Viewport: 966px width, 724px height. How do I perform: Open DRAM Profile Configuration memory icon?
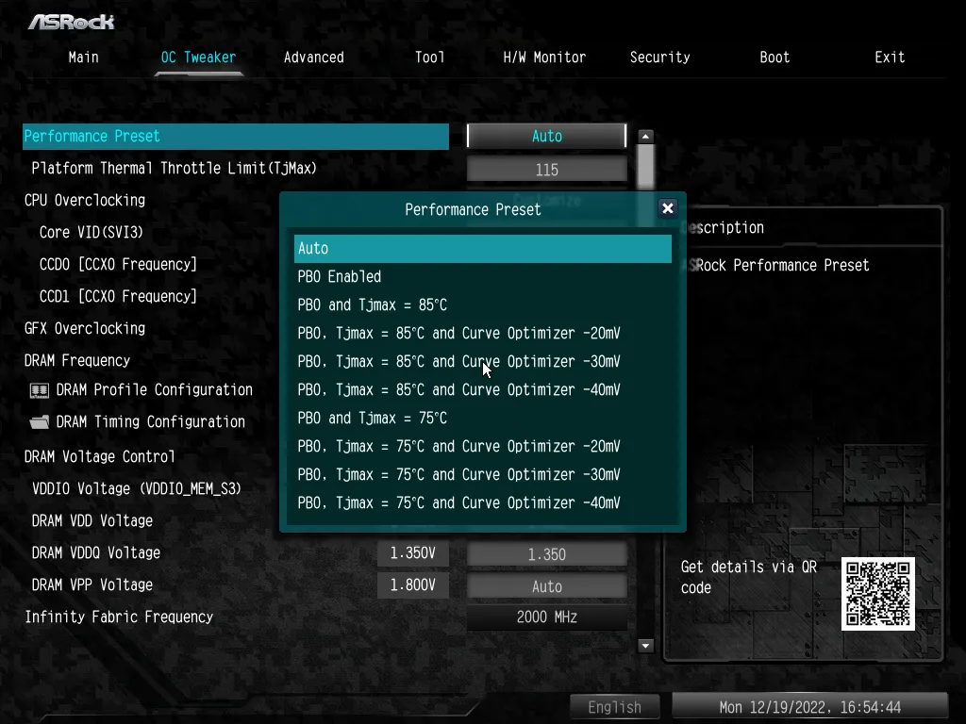click(x=40, y=390)
